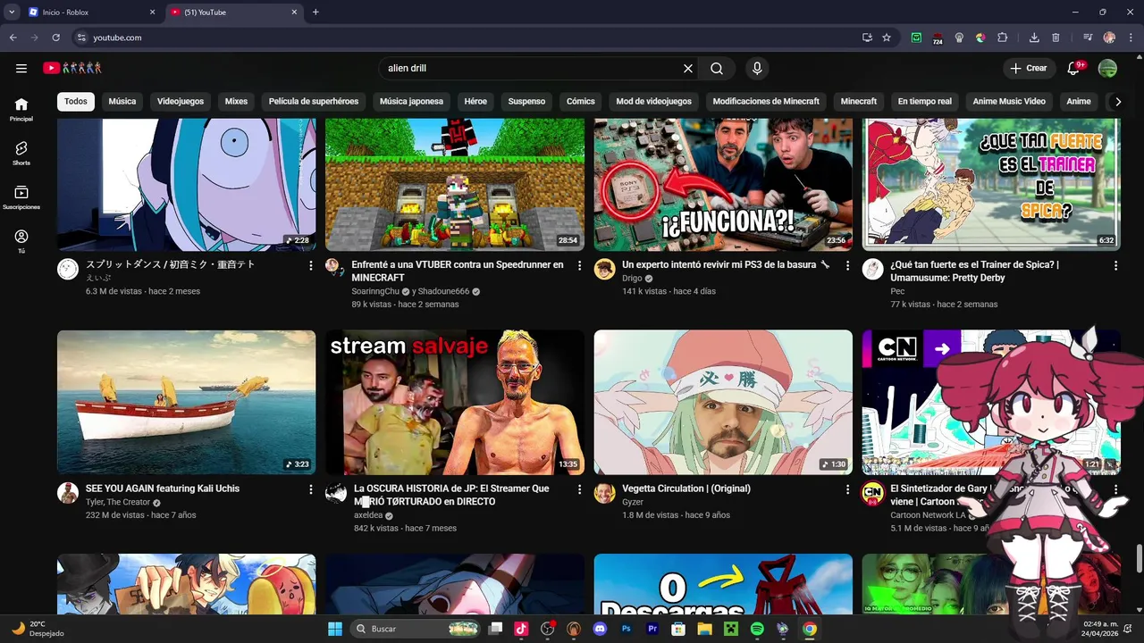Play the stream salvaje thumbnail video

(x=455, y=402)
